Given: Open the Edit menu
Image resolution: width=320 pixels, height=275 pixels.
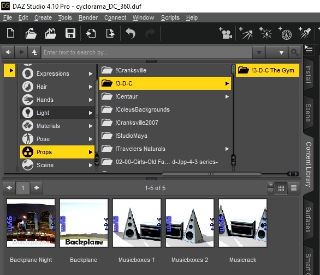Looking at the screenshot, I should click(x=23, y=17).
